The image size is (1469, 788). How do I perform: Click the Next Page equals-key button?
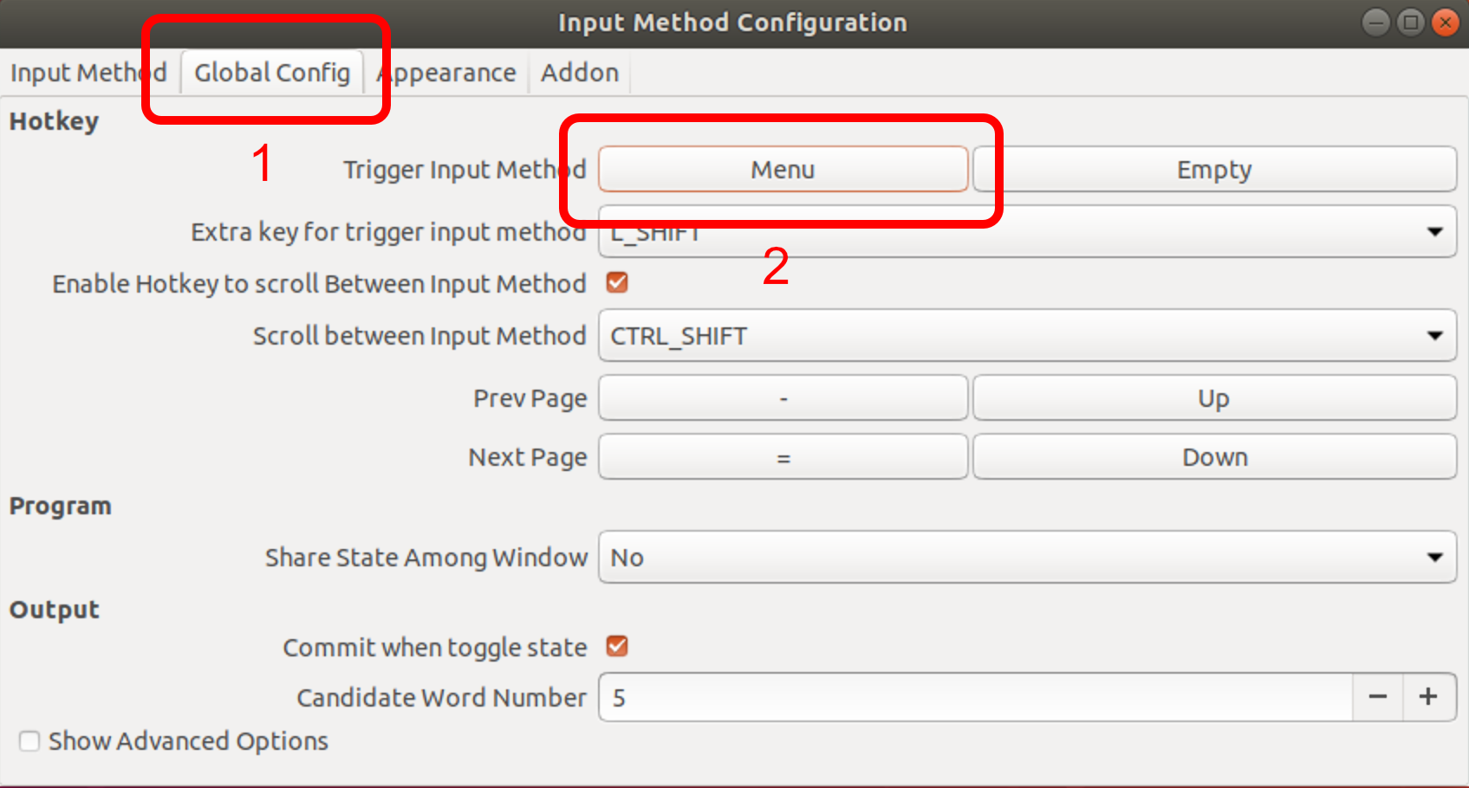click(783, 456)
